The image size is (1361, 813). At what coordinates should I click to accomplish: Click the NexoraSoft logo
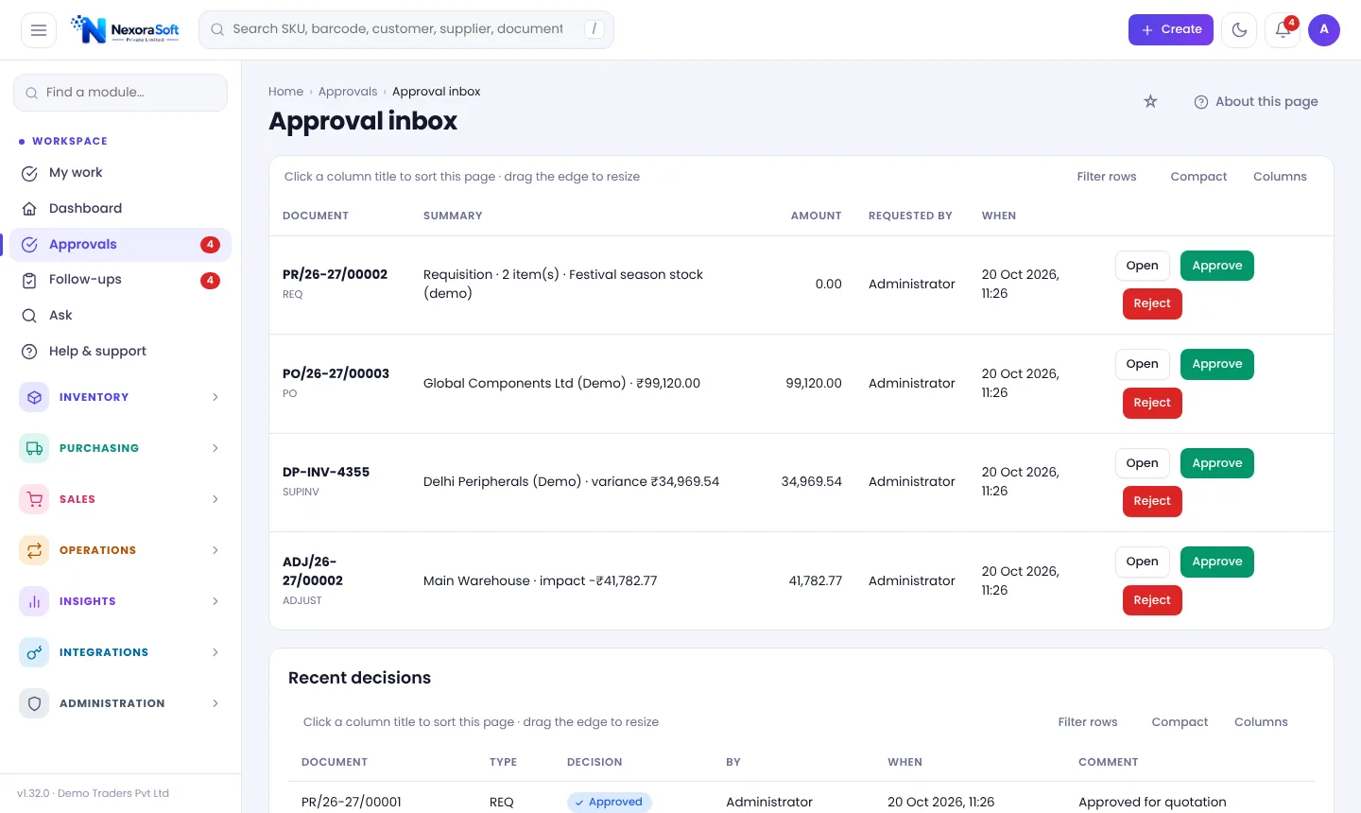tap(125, 29)
